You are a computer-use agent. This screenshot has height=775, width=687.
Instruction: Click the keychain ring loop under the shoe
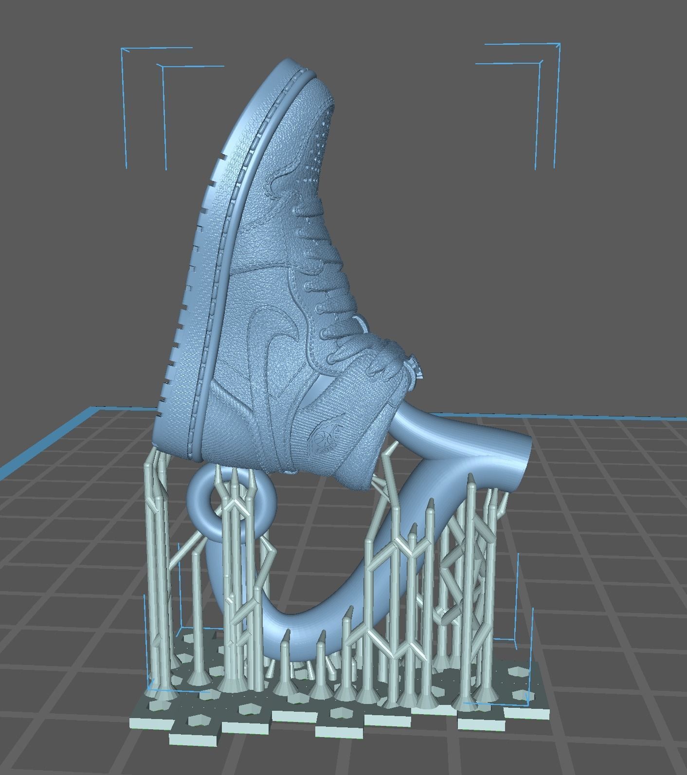click(x=232, y=501)
